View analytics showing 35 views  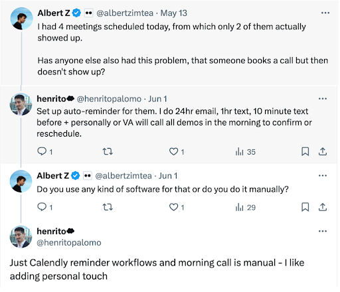(246, 152)
